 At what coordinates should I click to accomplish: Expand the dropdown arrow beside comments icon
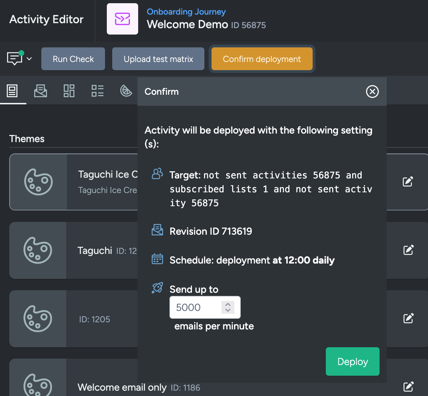point(30,59)
